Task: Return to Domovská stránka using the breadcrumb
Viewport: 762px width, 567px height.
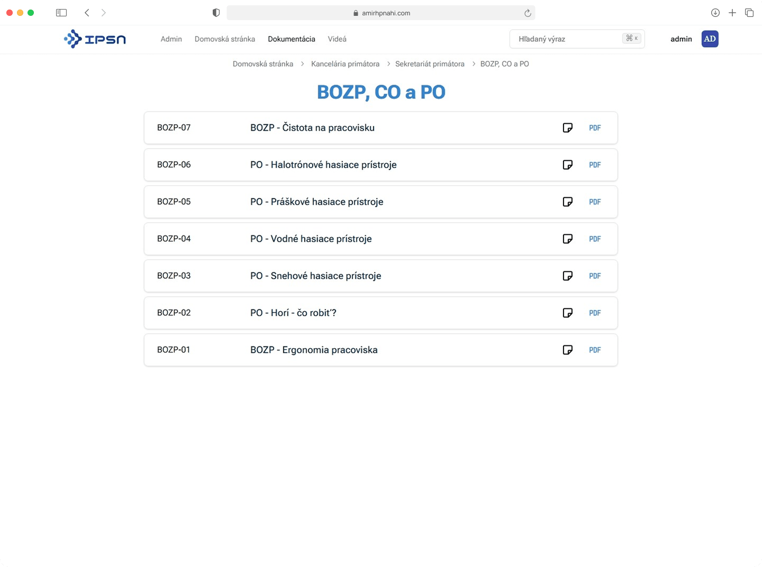Action: pyautogui.click(x=263, y=63)
